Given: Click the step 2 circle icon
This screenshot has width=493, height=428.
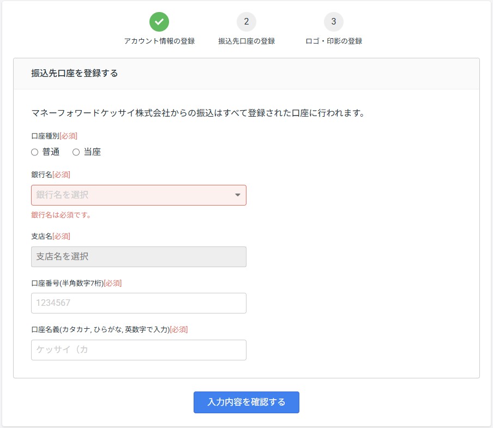Looking at the screenshot, I should 246,22.
